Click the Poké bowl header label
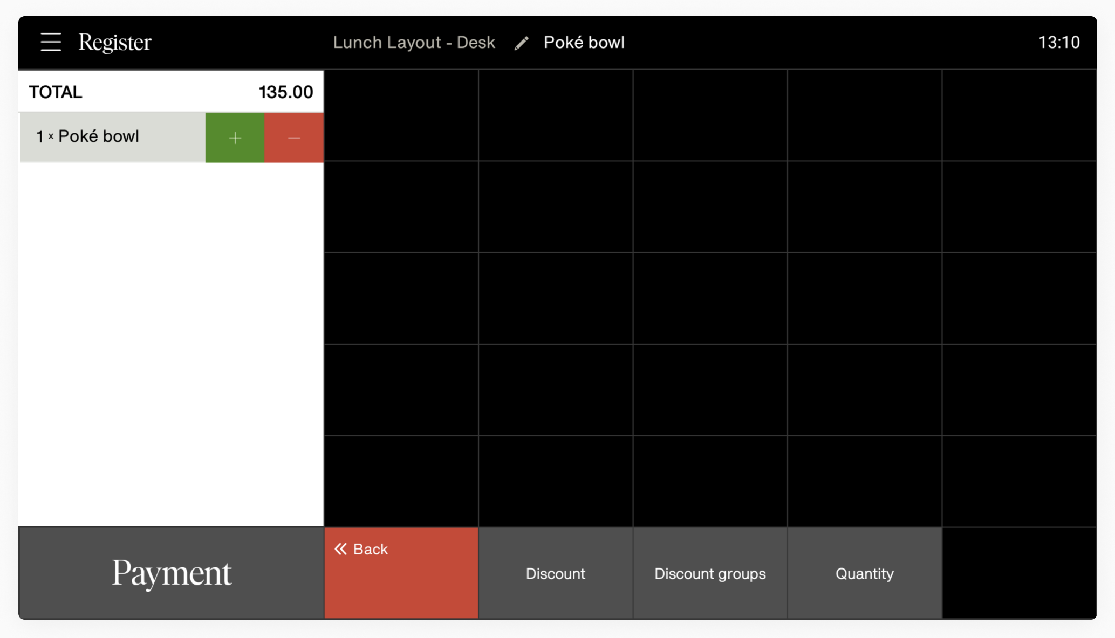Screen dimensions: 1115x638 click(584, 43)
